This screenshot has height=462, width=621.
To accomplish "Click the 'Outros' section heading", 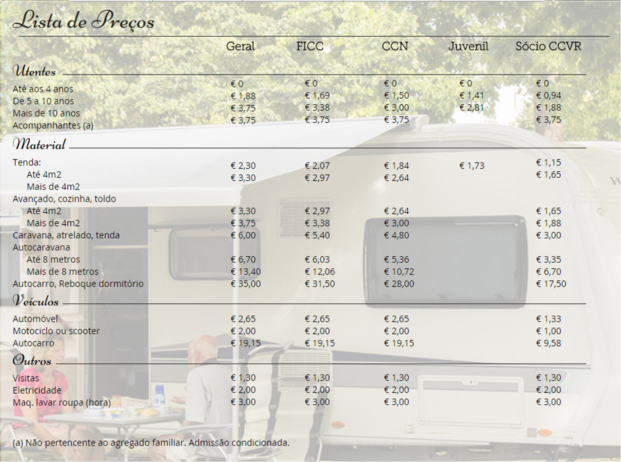I will click(x=32, y=360).
